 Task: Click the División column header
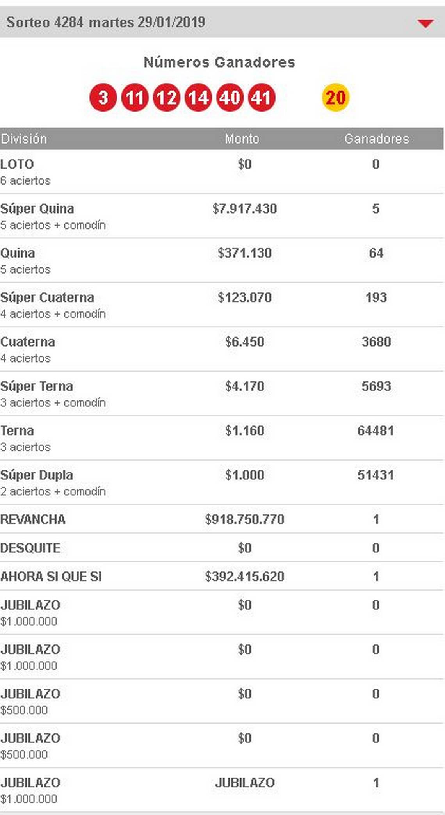pyautogui.click(x=24, y=139)
